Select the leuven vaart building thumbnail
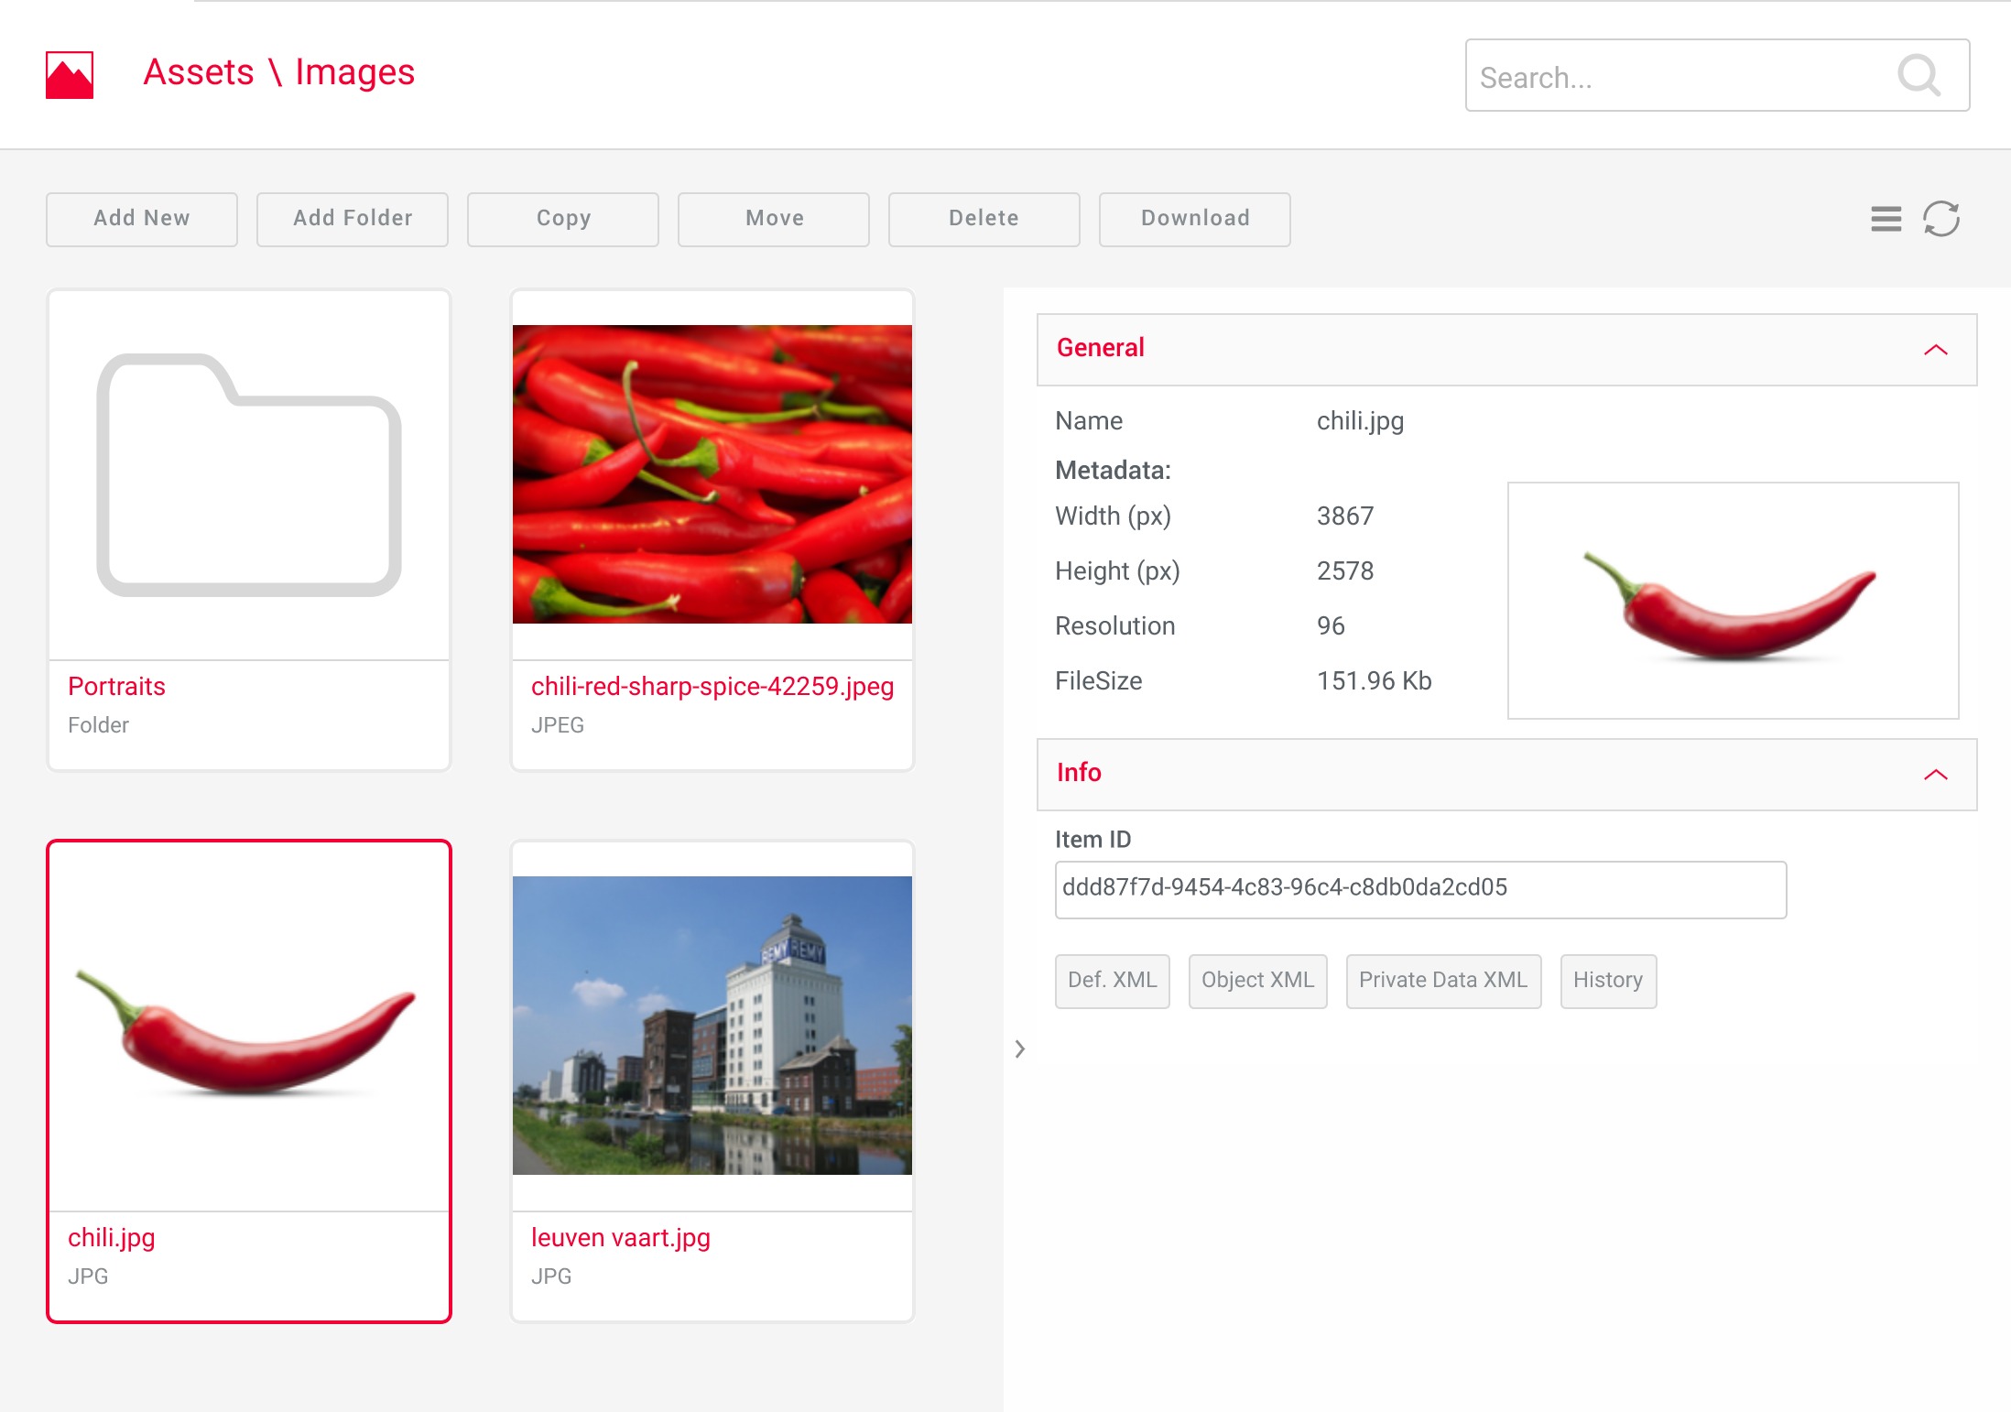 [x=712, y=1026]
